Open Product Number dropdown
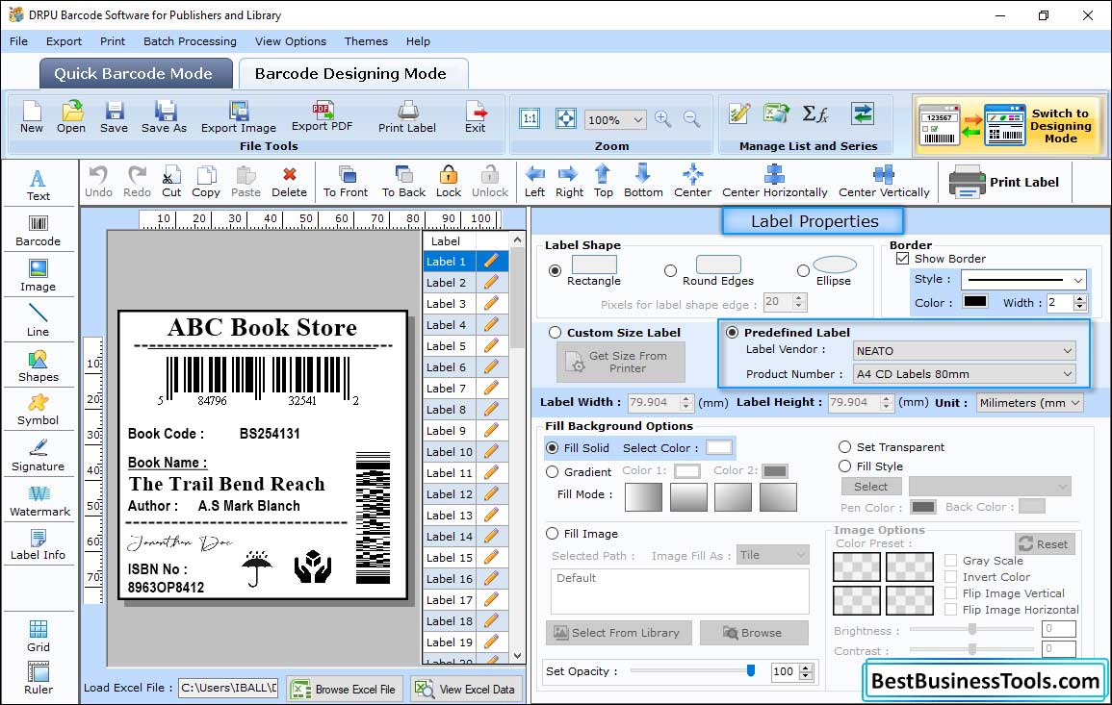This screenshot has width=1112, height=705. (x=965, y=374)
